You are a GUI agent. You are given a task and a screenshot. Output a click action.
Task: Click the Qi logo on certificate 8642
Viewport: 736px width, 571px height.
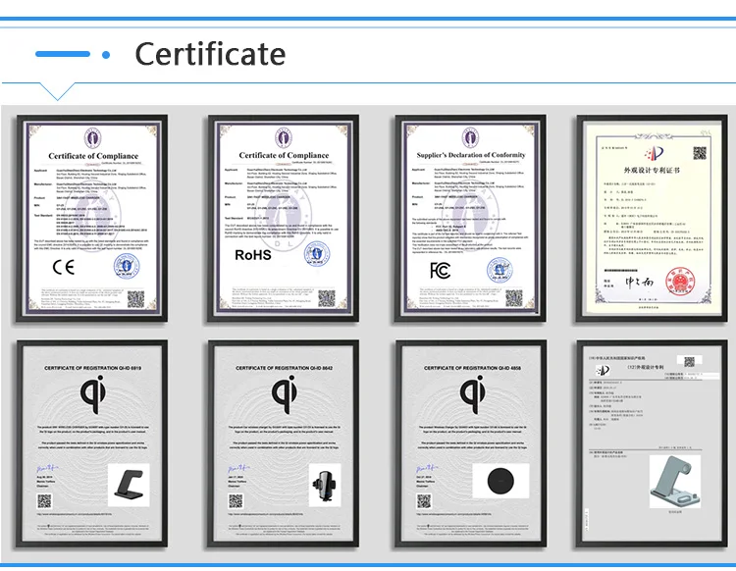[284, 393]
